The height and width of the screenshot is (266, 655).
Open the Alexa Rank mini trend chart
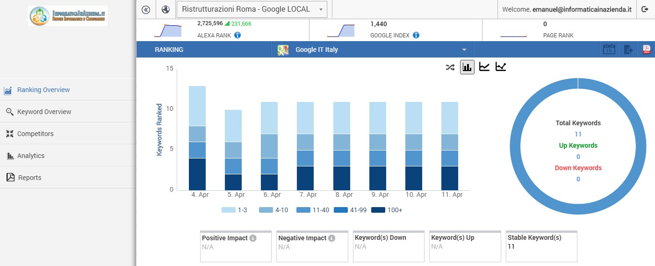[167, 30]
